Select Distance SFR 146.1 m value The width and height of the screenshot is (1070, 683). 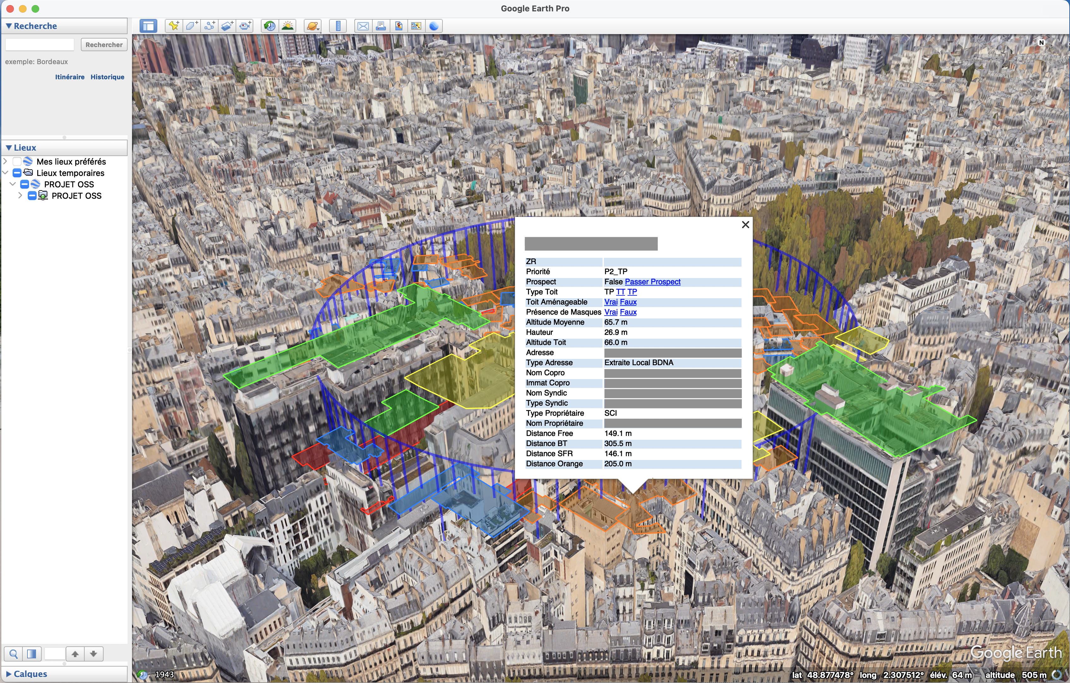(618, 454)
